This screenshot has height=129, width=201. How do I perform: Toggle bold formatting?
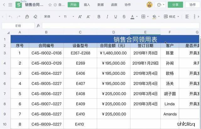pyautogui.click(x=99, y=17)
